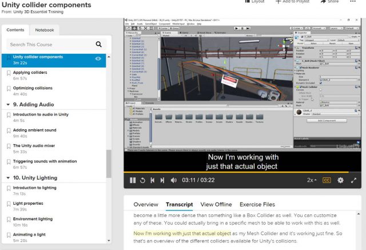Click the Share button
Screen dimensions: 366x250
click(x=329, y=1)
